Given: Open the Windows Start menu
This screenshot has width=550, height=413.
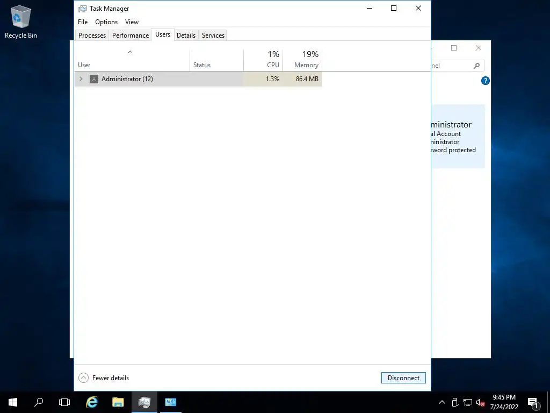Looking at the screenshot, I should pos(13,402).
